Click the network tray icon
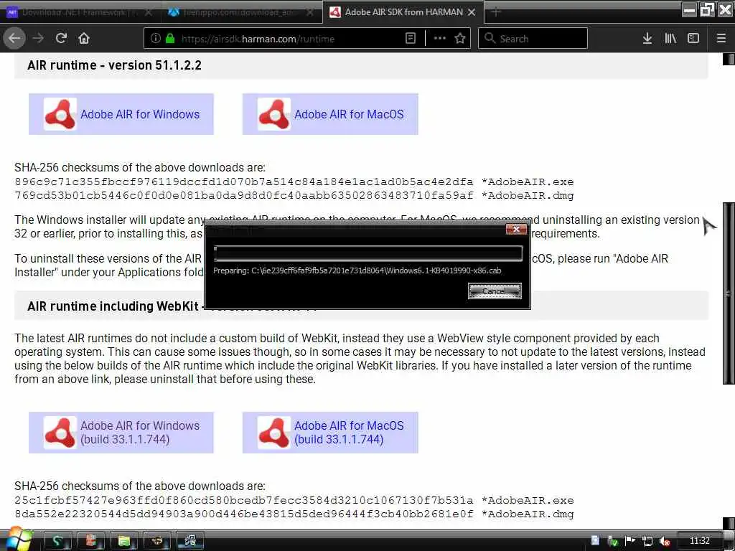Viewport: 735px width, 551px height. click(647, 541)
